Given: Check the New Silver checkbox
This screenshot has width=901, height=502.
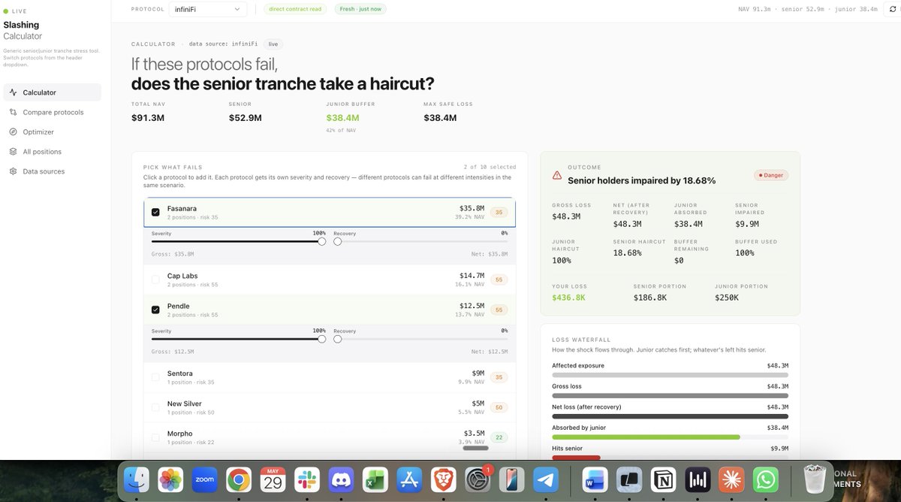Looking at the screenshot, I should click(155, 407).
